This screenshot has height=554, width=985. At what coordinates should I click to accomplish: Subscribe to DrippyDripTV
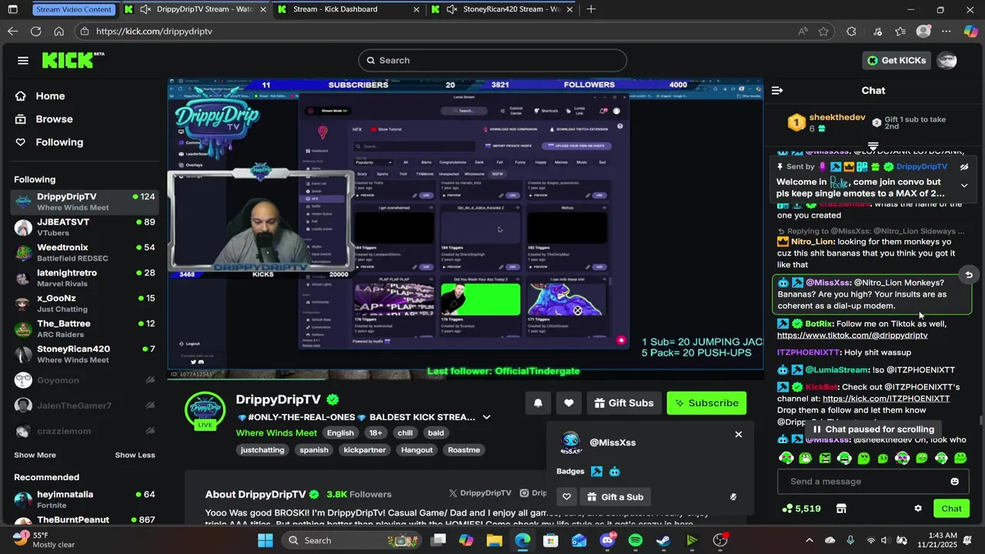coord(706,403)
